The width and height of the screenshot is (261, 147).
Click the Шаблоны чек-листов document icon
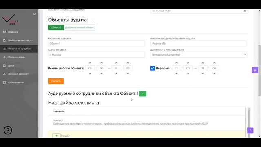coord(4,40)
